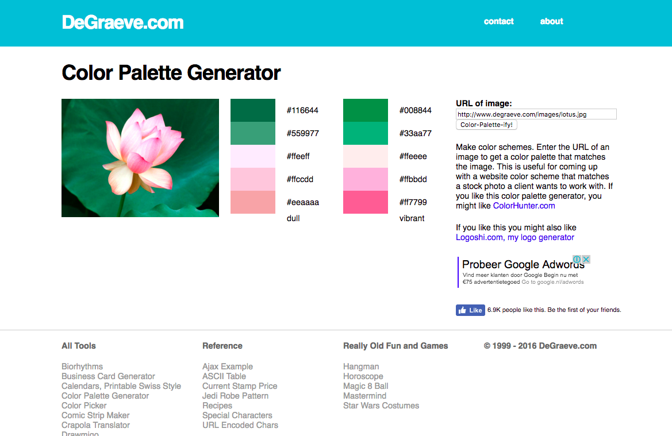
Task: Click the URL of image field
Action: pyautogui.click(x=536, y=114)
